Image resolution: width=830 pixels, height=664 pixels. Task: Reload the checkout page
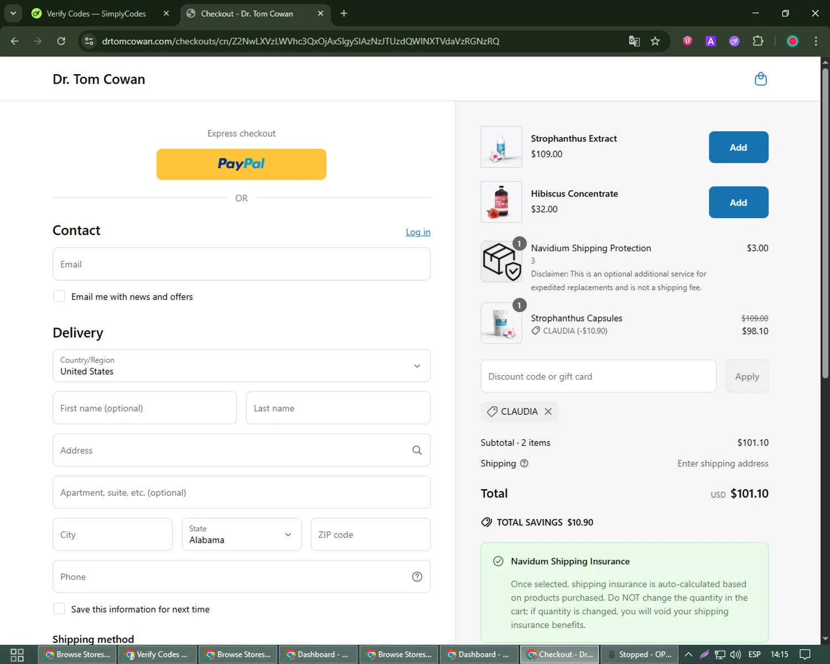(61, 41)
